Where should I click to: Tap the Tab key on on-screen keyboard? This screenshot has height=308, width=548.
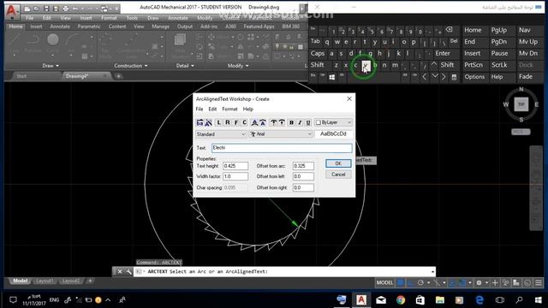315,42
